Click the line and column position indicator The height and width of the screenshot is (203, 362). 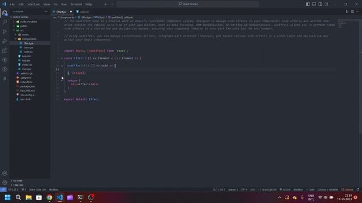click(x=219, y=189)
